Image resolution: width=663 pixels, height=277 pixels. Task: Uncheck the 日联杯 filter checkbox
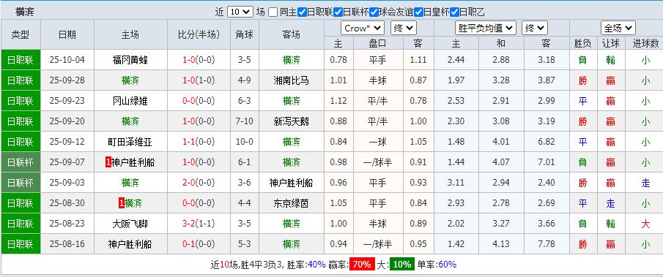click(x=338, y=12)
